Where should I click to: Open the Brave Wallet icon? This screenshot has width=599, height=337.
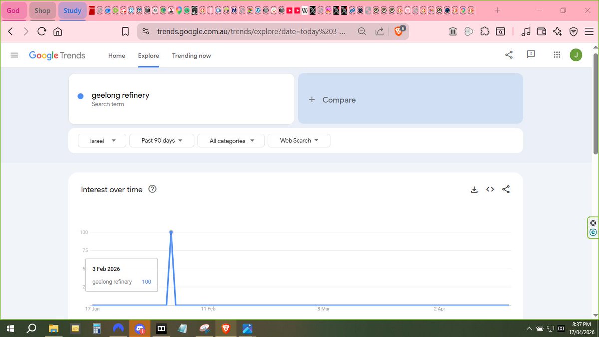[x=542, y=31]
